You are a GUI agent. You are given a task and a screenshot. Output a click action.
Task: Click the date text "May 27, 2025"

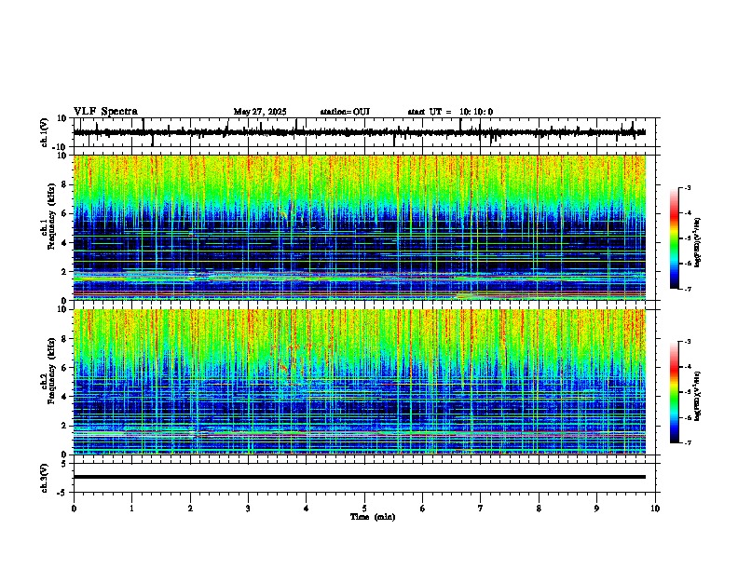(260, 112)
